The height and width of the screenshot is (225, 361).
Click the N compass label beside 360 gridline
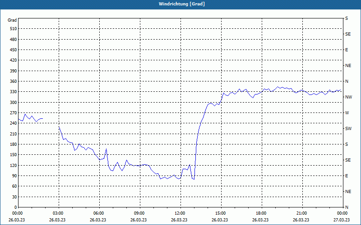click(347, 81)
